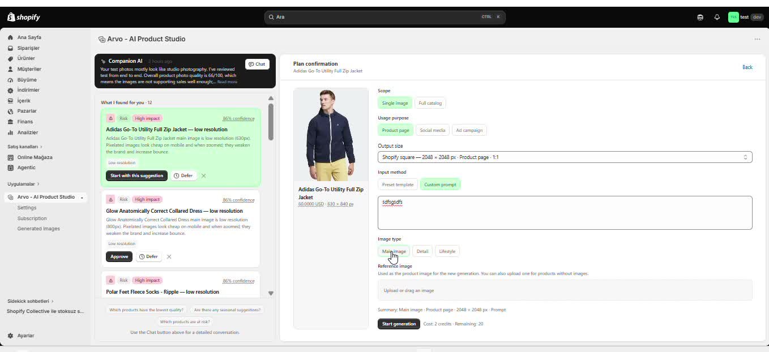769x352 pixels.
Task: Expand Satış kanalları section
Action: click(24, 147)
